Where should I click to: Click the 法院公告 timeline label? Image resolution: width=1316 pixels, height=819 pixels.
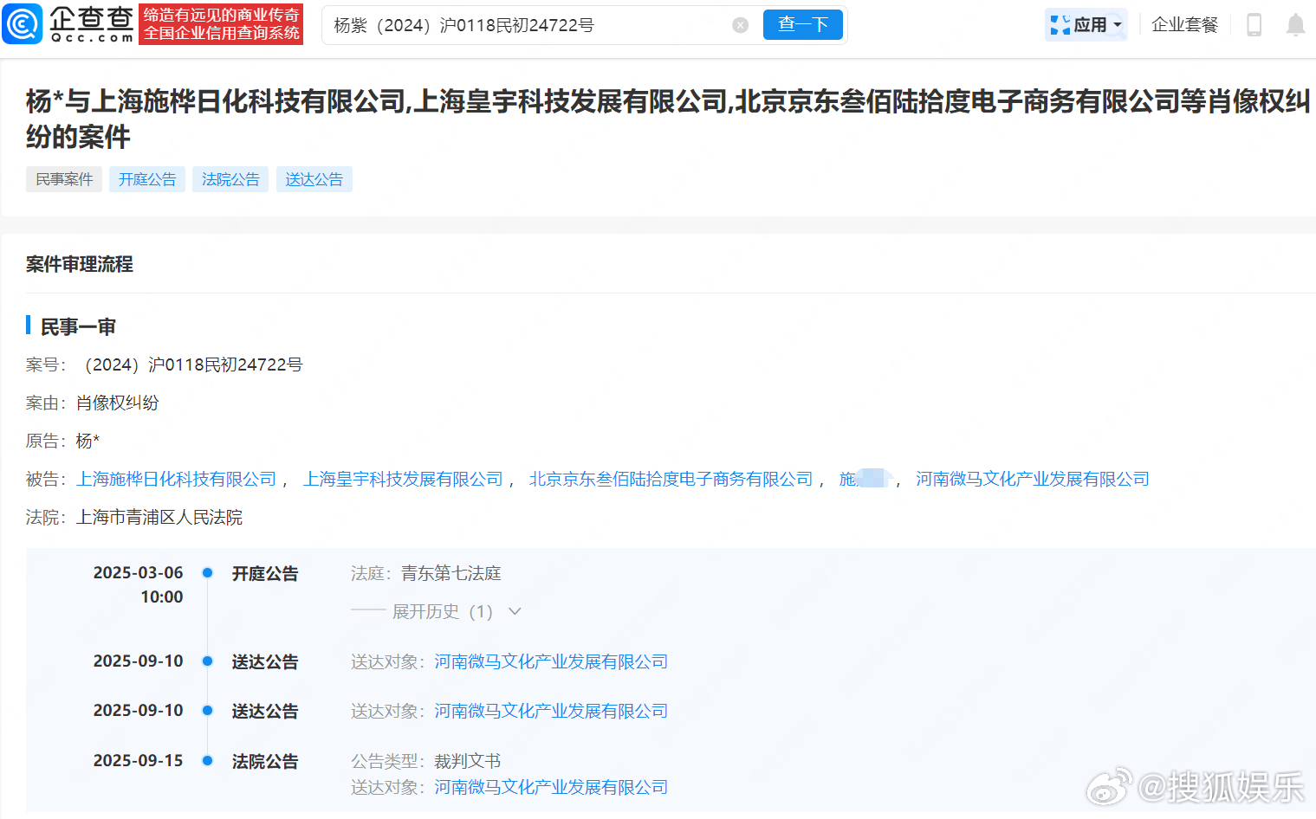[x=265, y=761]
